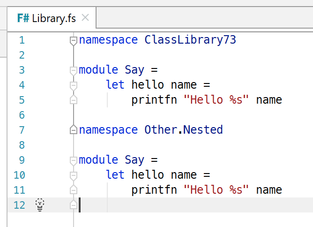Click the "Hello %s" string on line 5

(216, 99)
